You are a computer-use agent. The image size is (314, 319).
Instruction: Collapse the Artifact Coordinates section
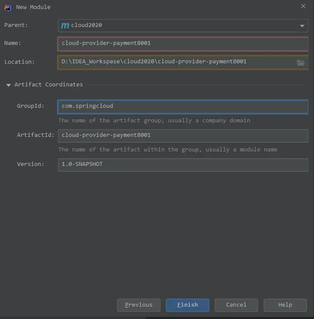pyautogui.click(x=9, y=85)
